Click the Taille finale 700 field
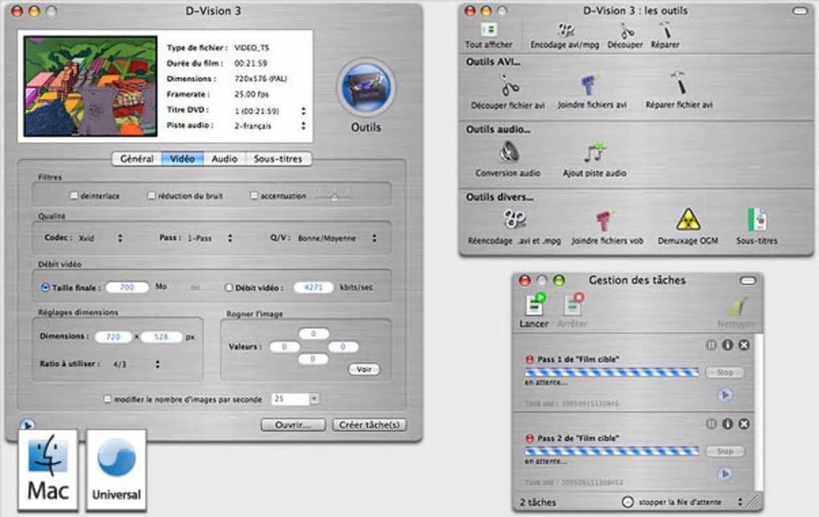819x517 pixels. click(127, 287)
